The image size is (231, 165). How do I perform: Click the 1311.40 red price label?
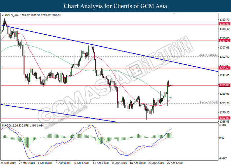[224, 41]
